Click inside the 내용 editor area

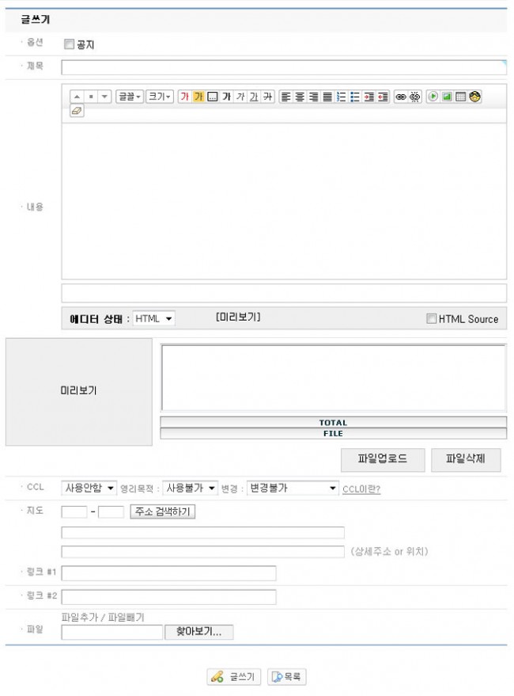click(x=284, y=201)
